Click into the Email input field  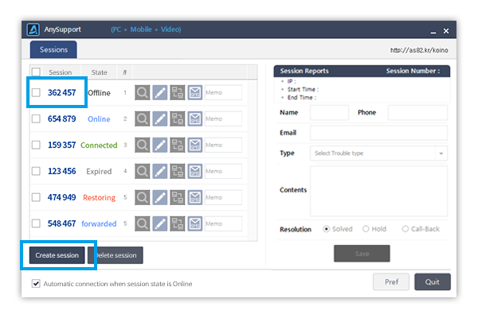[378, 133]
